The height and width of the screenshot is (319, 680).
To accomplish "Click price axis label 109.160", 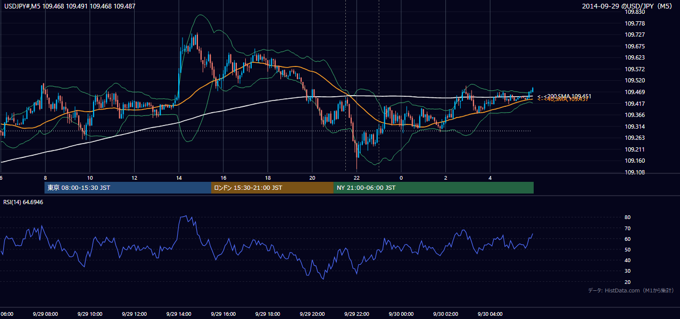I will pyautogui.click(x=635, y=161).
